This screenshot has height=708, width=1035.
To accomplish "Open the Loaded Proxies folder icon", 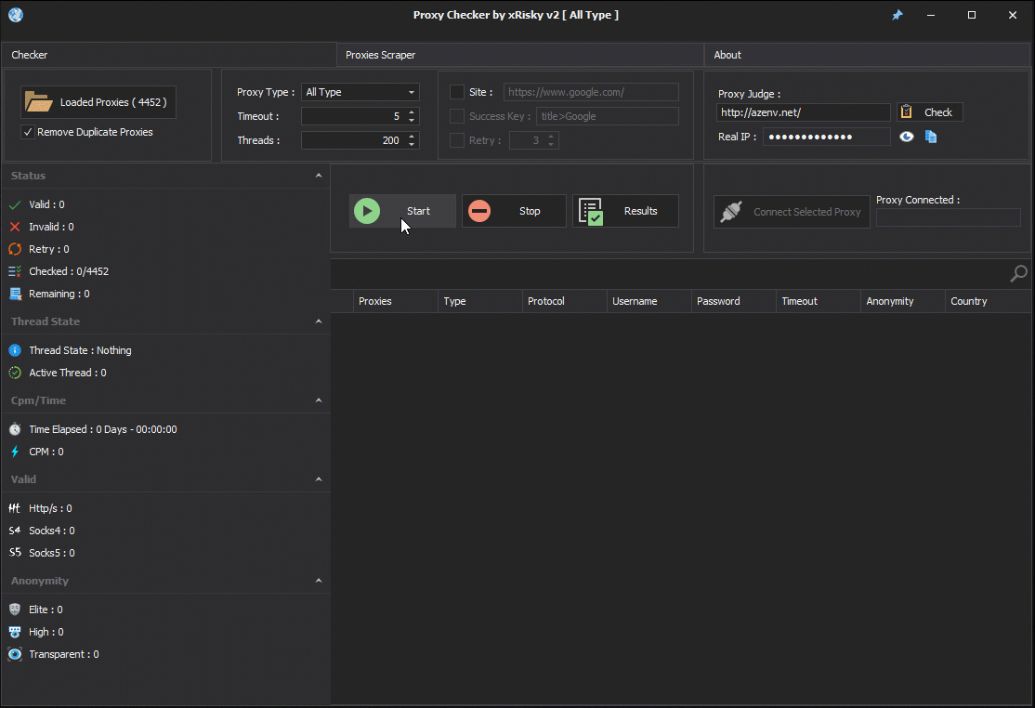I will pyautogui.click(x=37, y=101).
